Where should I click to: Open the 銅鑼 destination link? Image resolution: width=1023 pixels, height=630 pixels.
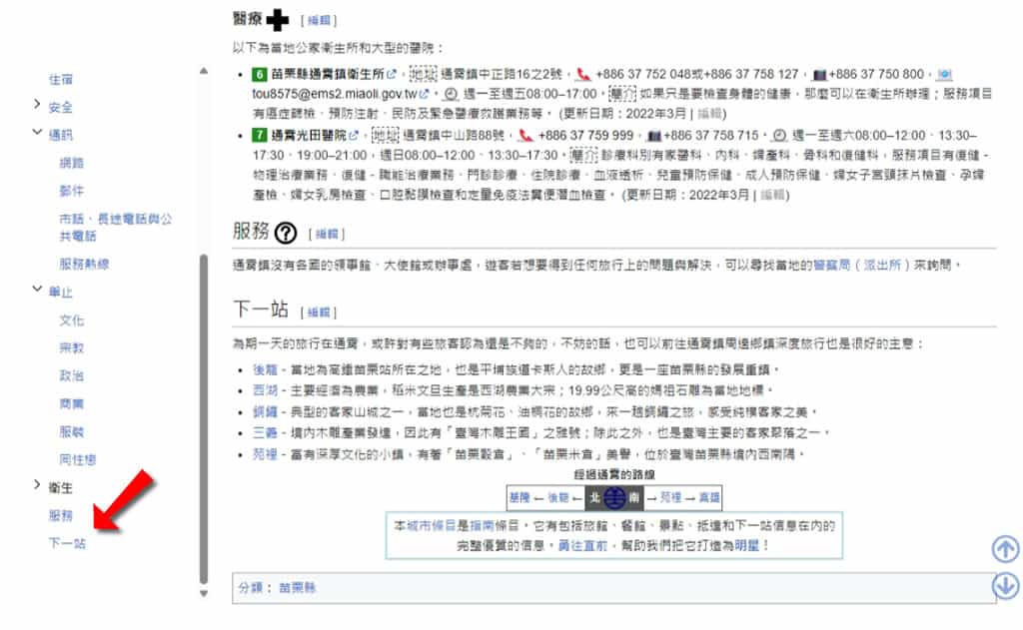tap(265, 411)
